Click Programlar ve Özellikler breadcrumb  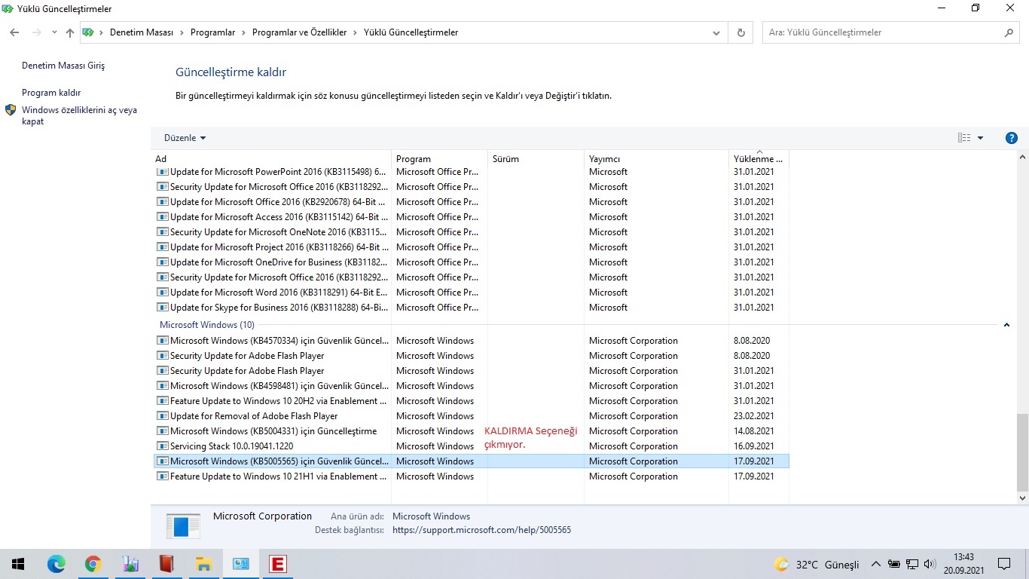tap(300, 32)
